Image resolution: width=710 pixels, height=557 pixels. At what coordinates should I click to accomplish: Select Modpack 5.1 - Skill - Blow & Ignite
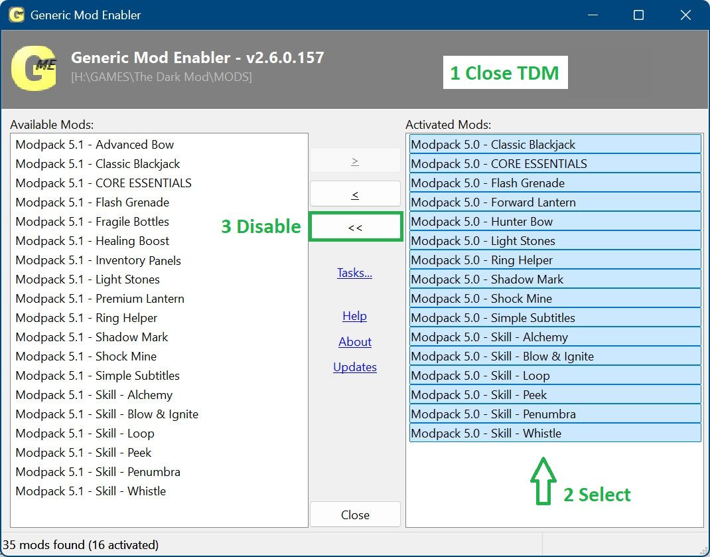159,414
